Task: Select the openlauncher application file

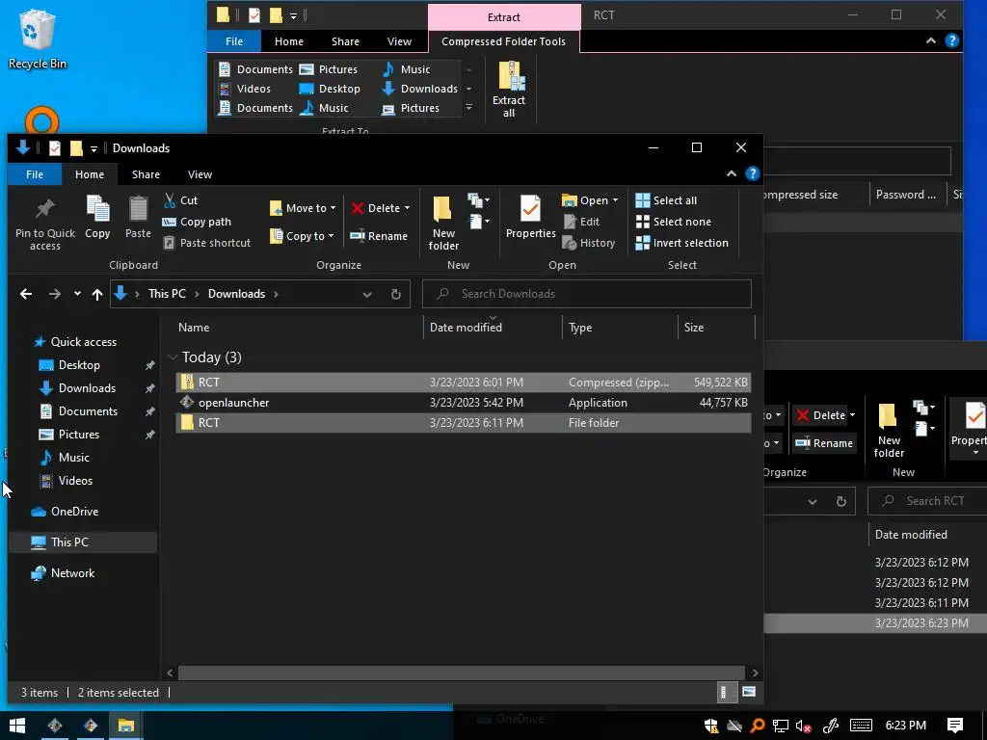Action: click(464, 402)
